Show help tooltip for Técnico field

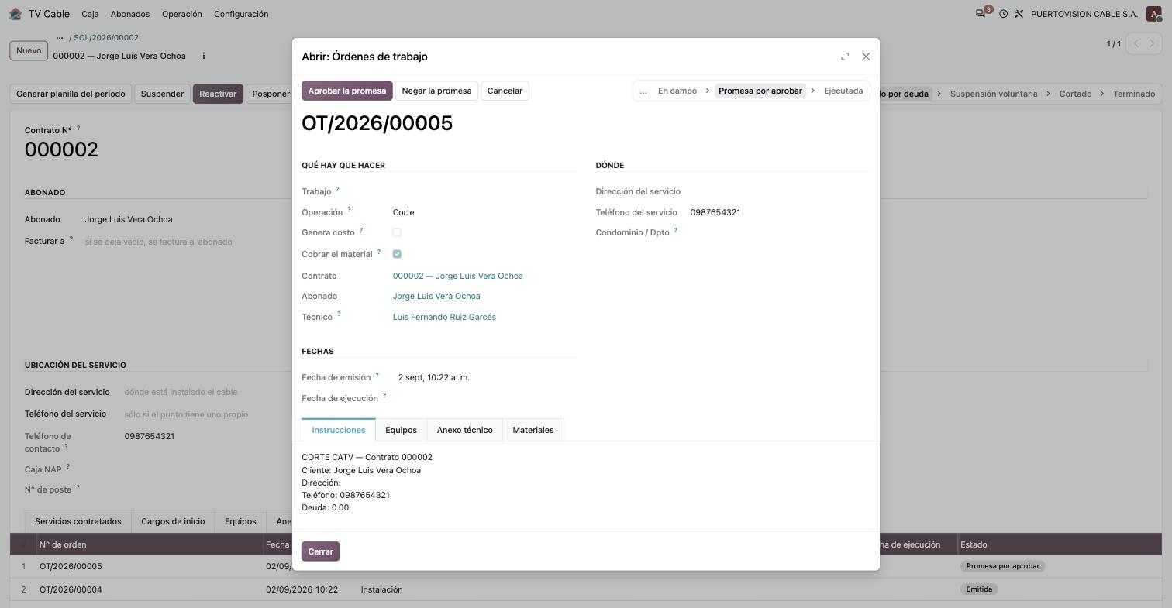click(339, 314)
